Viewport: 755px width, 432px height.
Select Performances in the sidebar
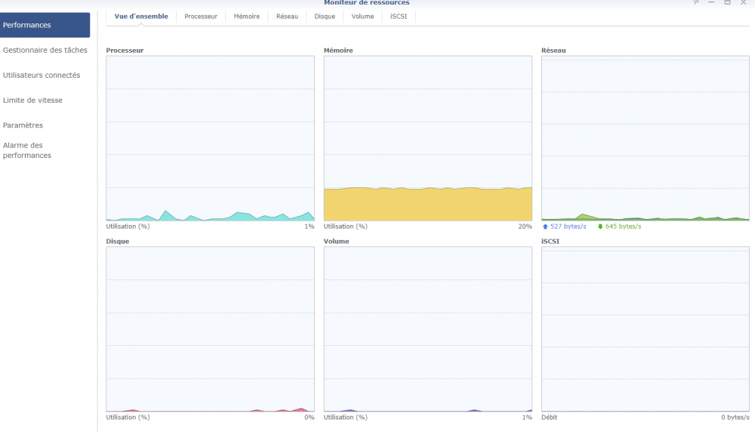coord(45,25)
